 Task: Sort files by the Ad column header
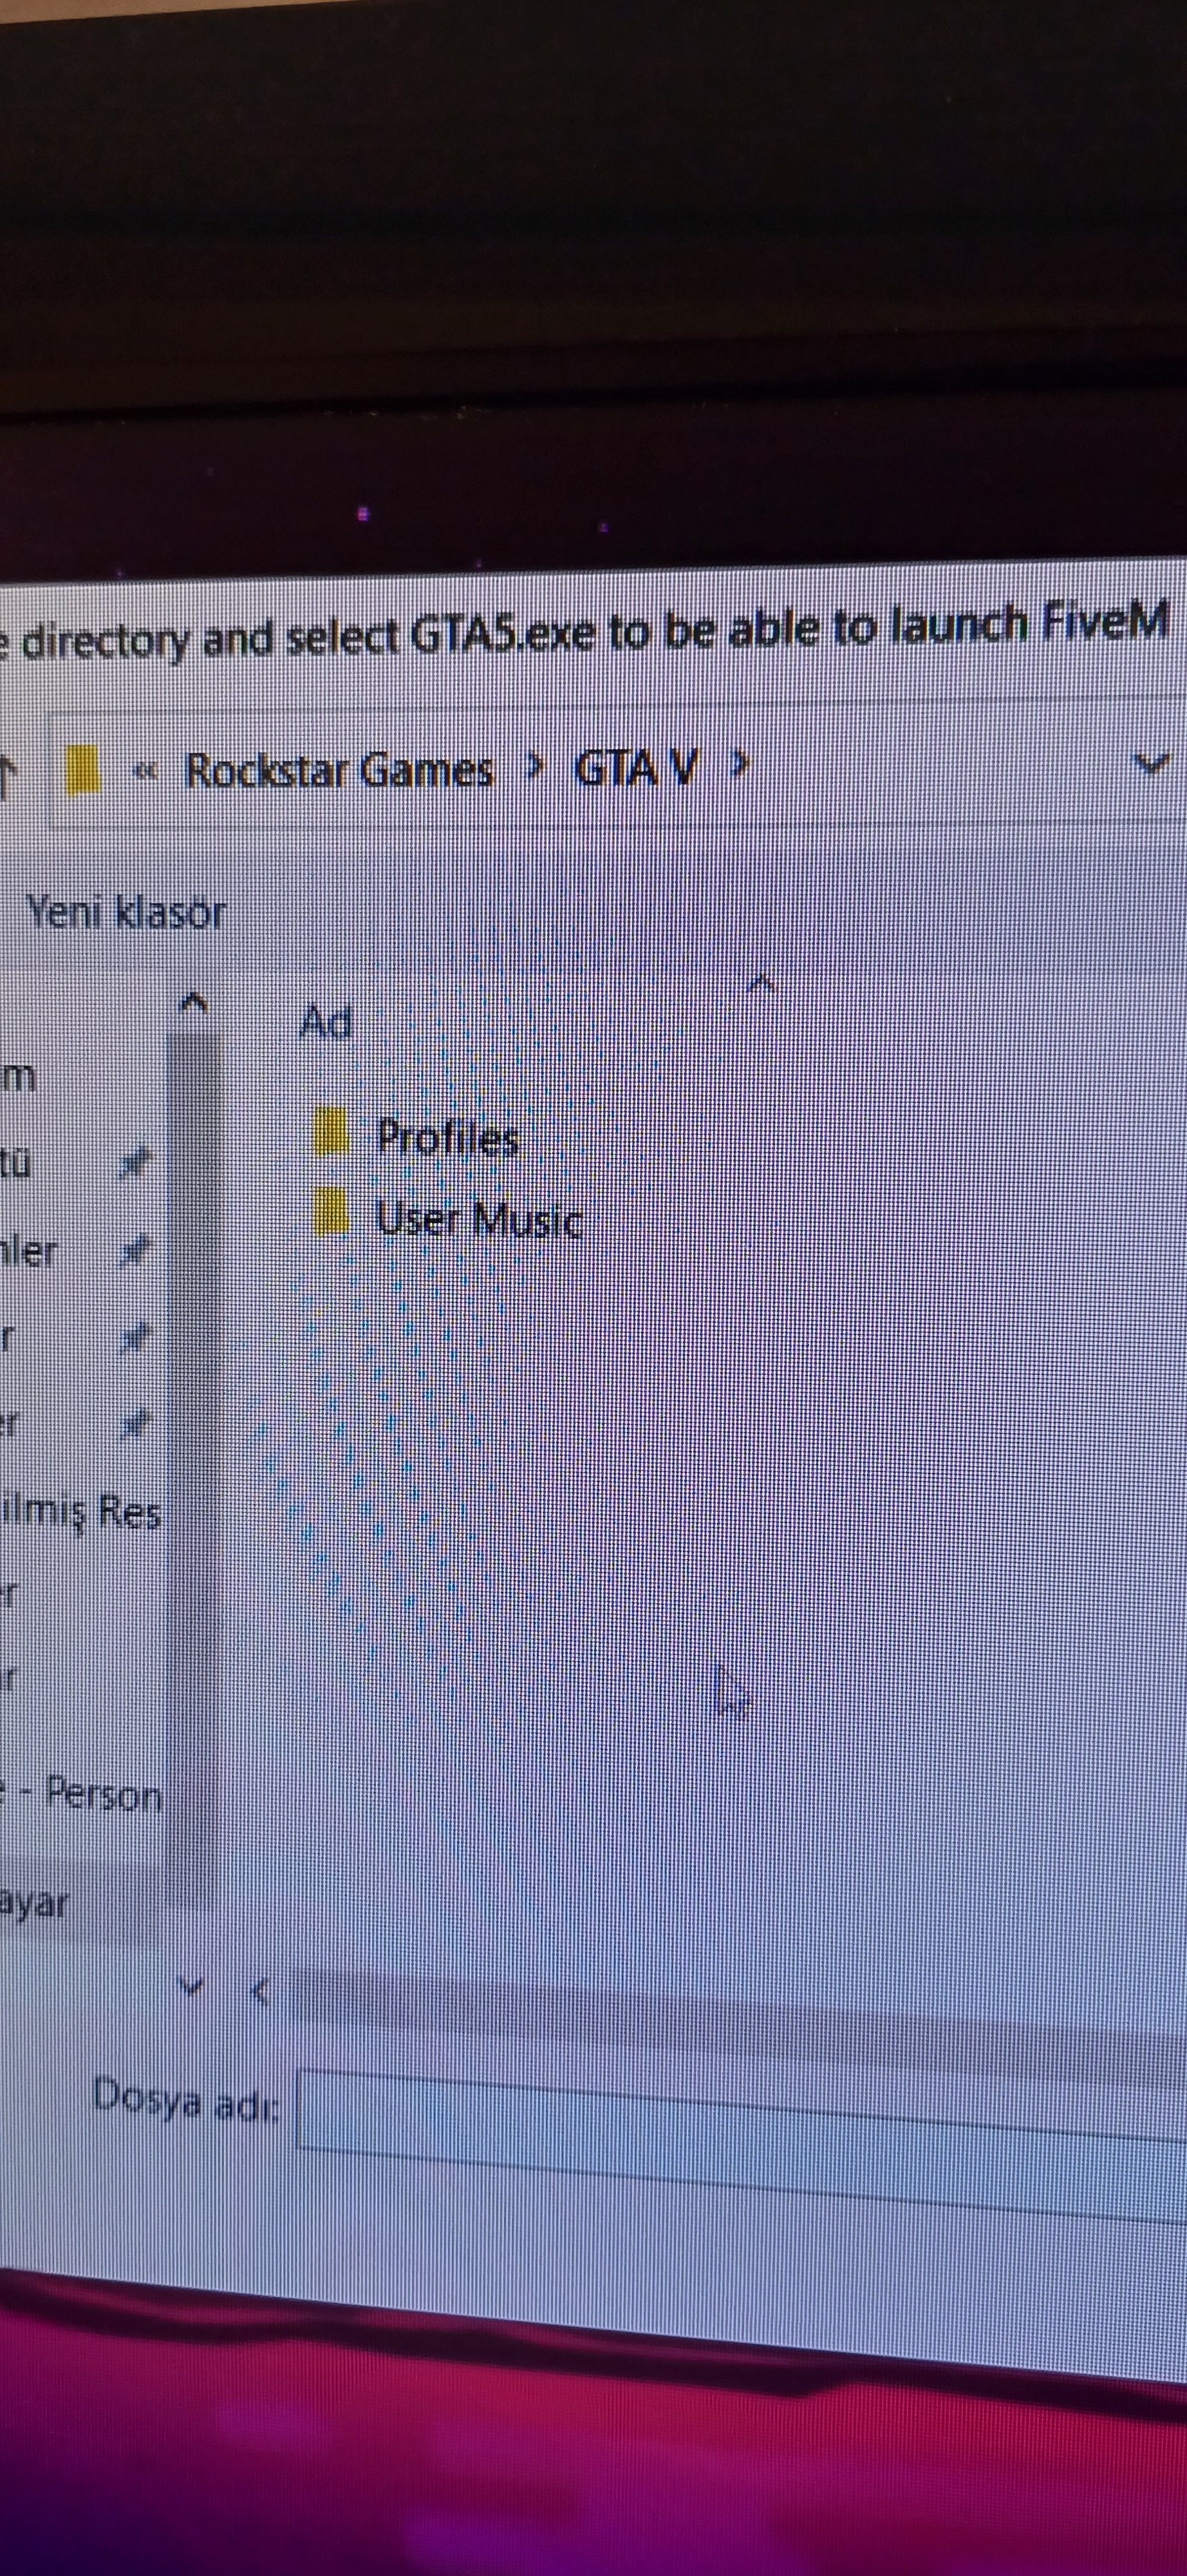pyautogui.click(x=327, y=1022)
